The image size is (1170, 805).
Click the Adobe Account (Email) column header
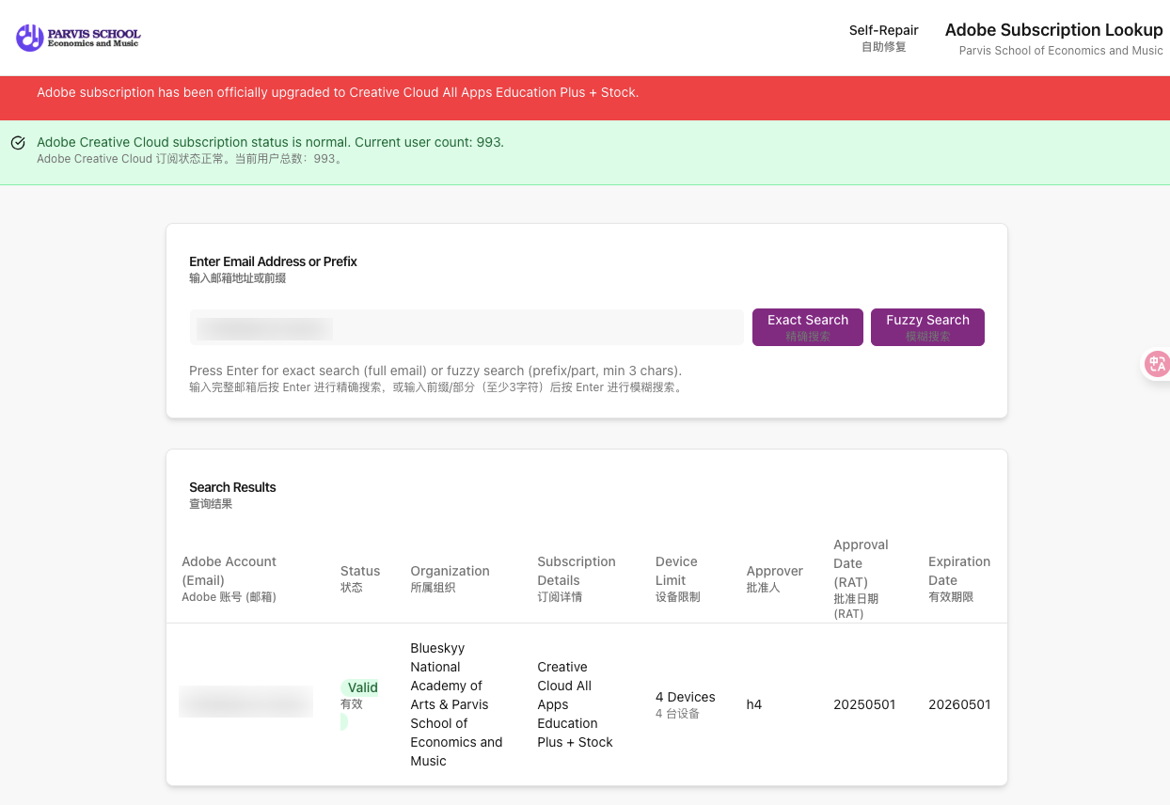click(x=229, y=577)
